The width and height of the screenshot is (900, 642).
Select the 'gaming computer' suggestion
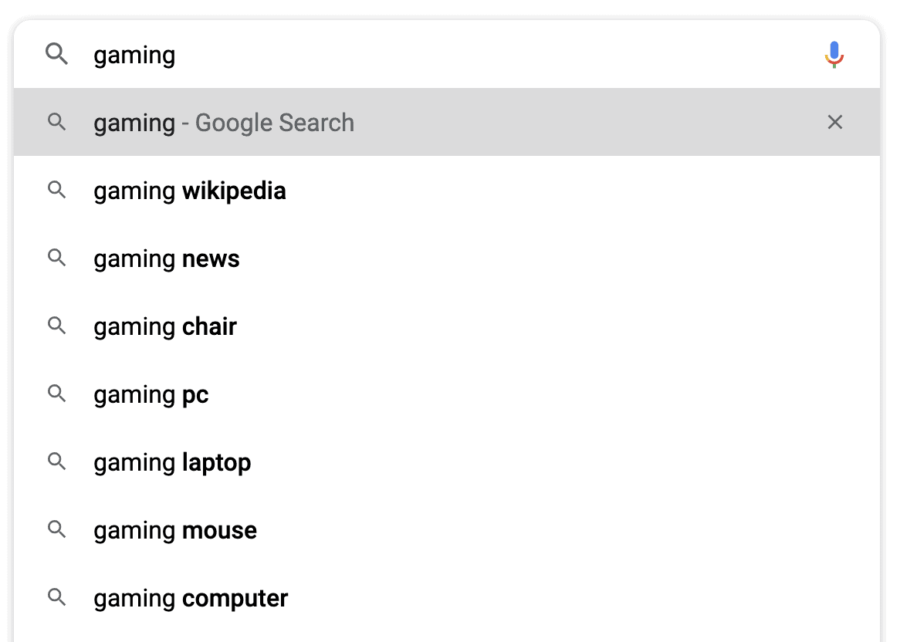click(190, 598)
